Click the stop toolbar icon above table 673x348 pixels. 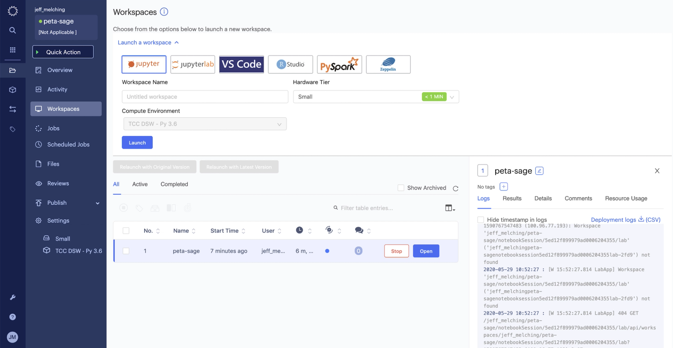click(x=123, y=208)
